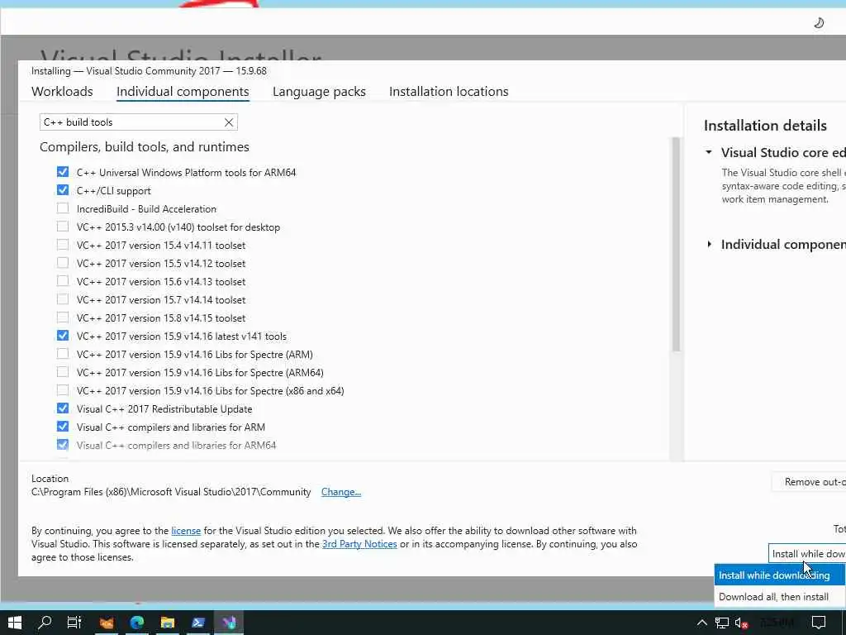Show hidden system tray icons
The image size is (846, 635).
pyautogui.click(x=702, y=623)
